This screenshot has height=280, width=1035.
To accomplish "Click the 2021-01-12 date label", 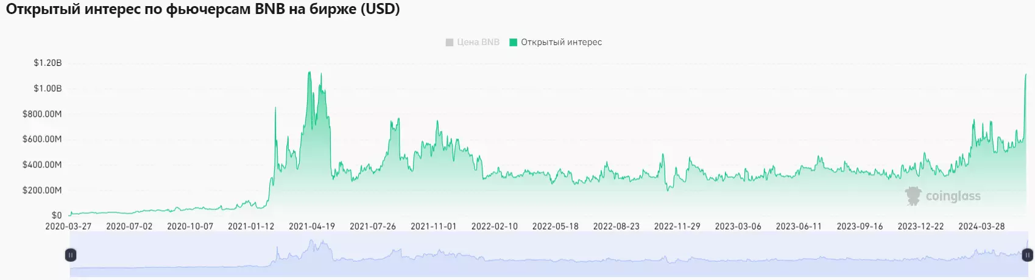I will coord(251,226).
